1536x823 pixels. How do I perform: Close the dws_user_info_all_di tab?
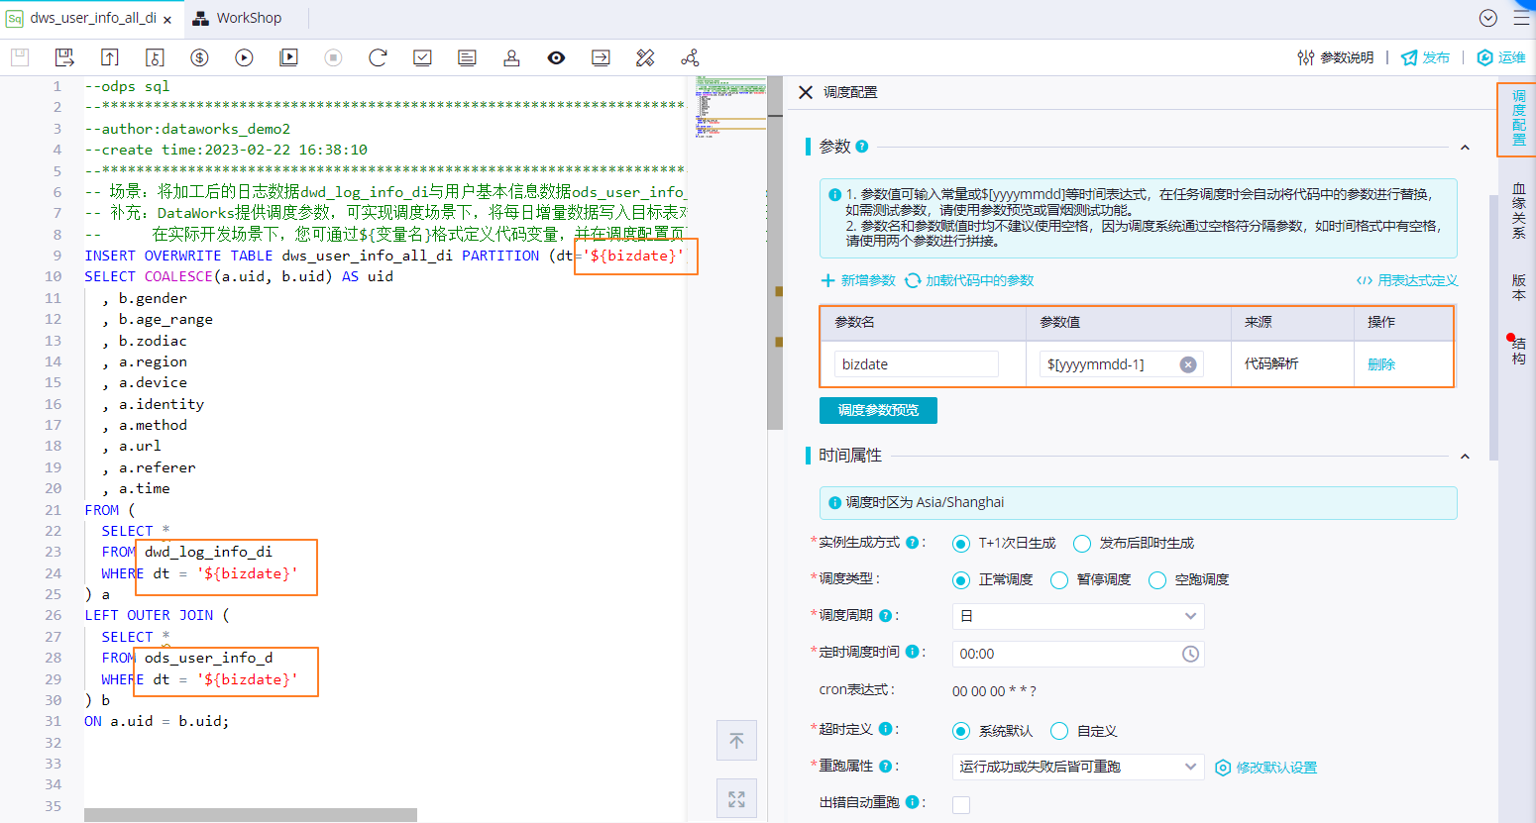(x=167, y=19)
